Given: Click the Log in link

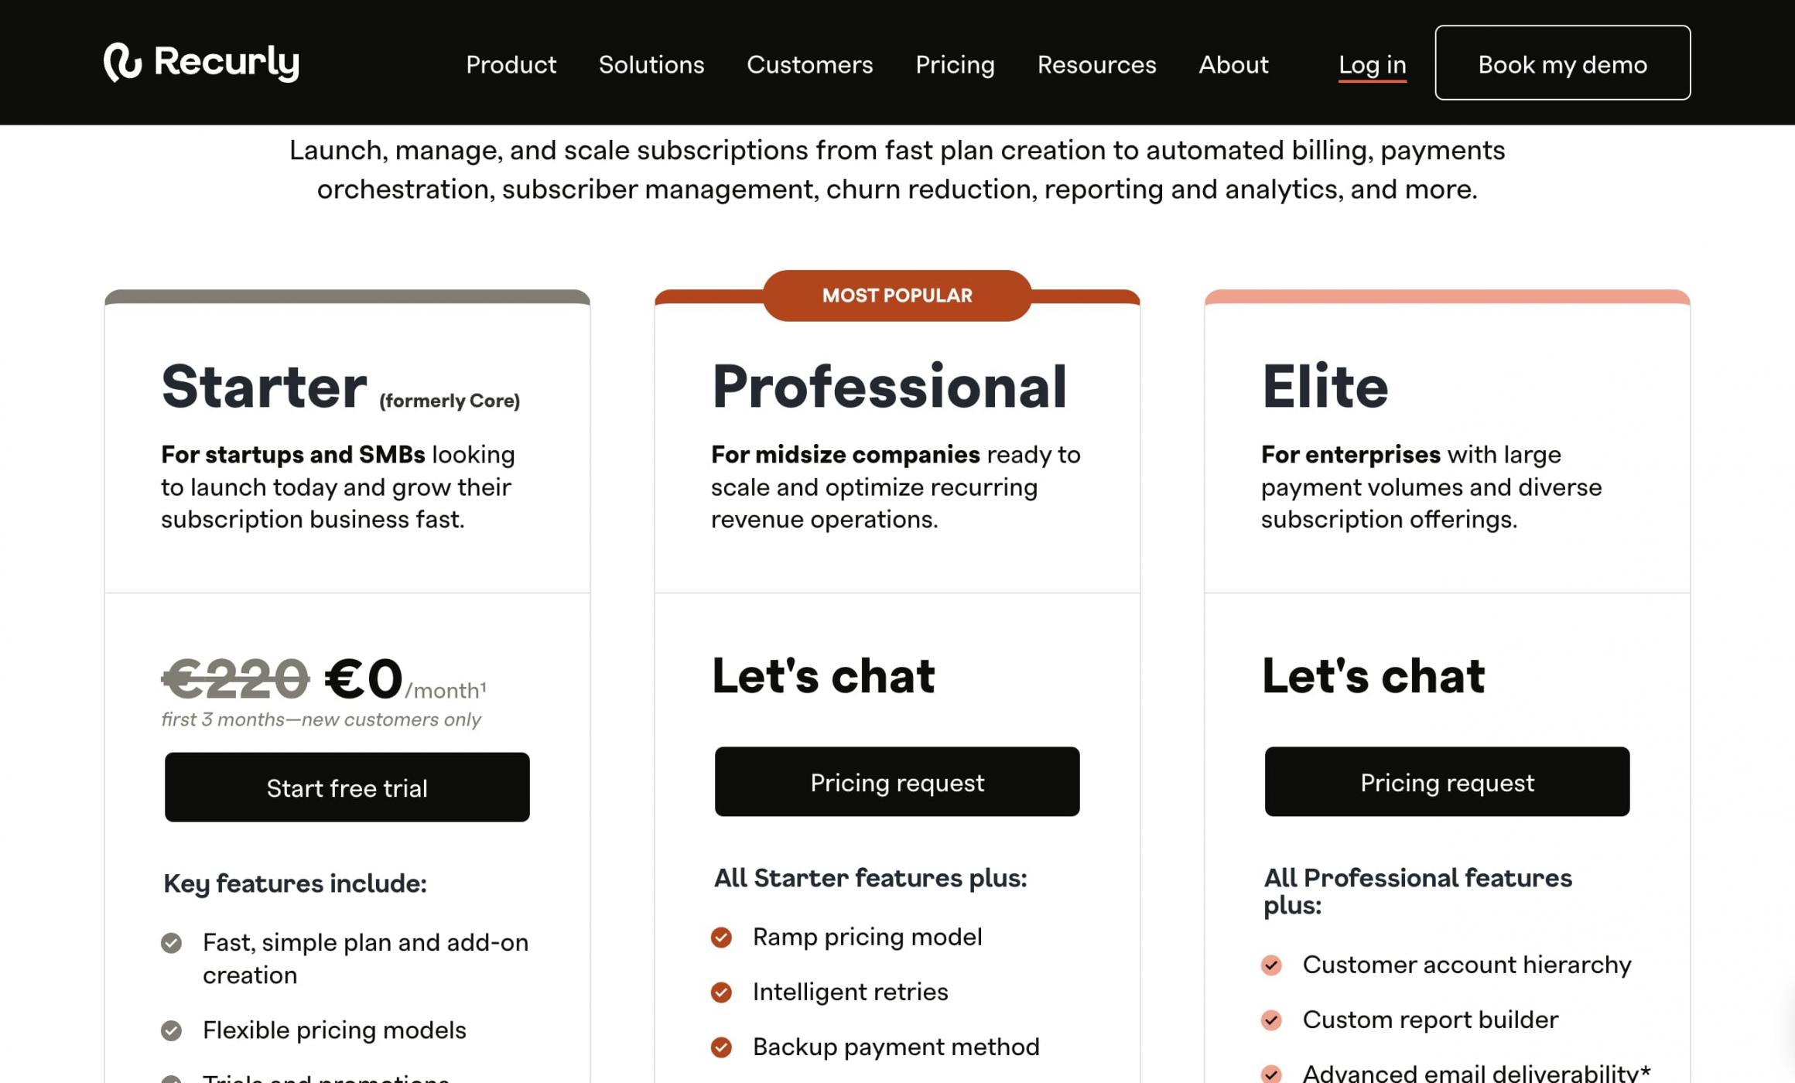Looking at the screenshot, I should 1373,65.
